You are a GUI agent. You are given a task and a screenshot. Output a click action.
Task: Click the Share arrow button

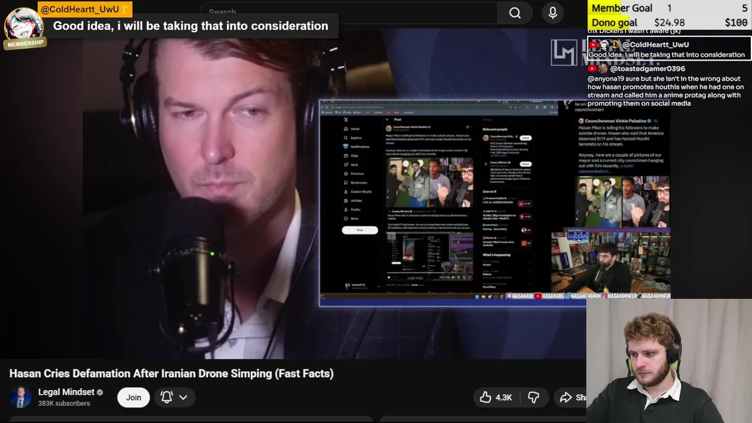point(572,398)
